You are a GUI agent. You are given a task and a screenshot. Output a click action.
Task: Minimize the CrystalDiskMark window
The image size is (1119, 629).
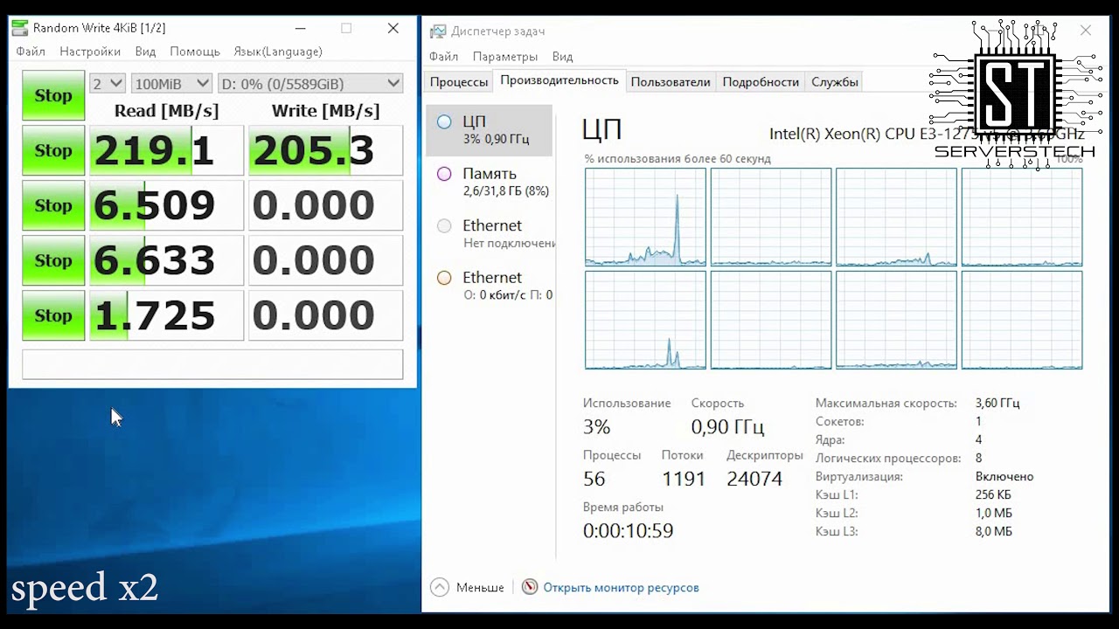(x=300, y=28)
